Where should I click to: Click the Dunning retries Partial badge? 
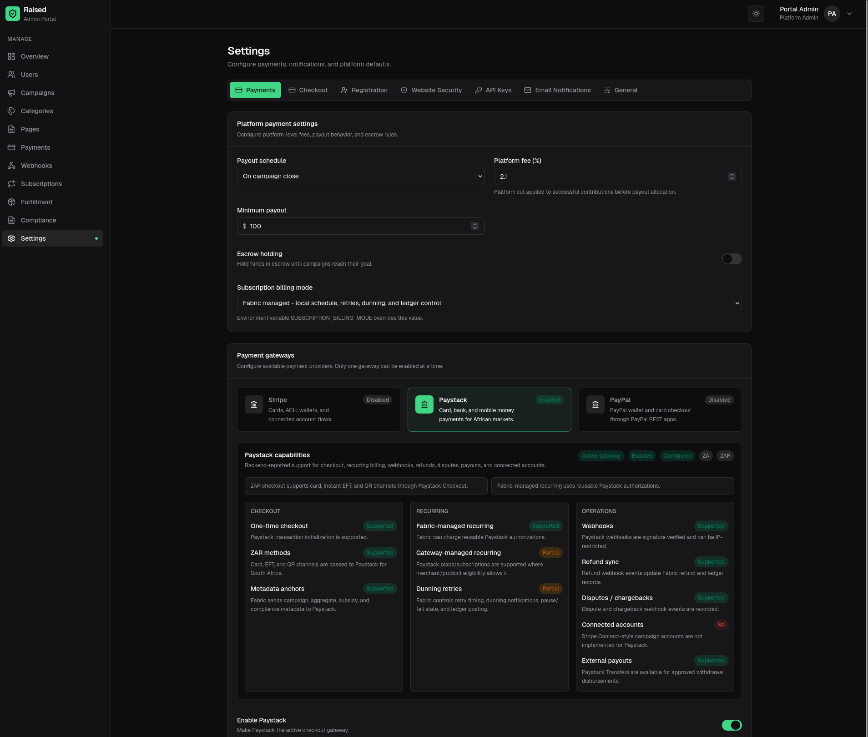pyautogui.click(x=550, y=589)
